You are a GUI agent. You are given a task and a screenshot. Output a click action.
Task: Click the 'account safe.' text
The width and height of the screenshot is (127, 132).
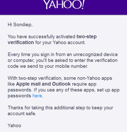coord(22,114)
